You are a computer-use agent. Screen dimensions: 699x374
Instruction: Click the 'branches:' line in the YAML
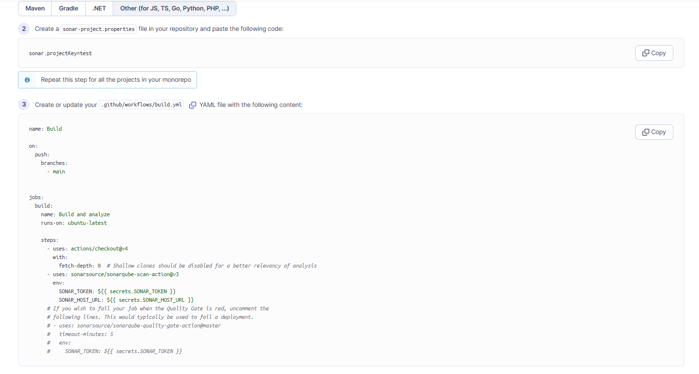54,163
